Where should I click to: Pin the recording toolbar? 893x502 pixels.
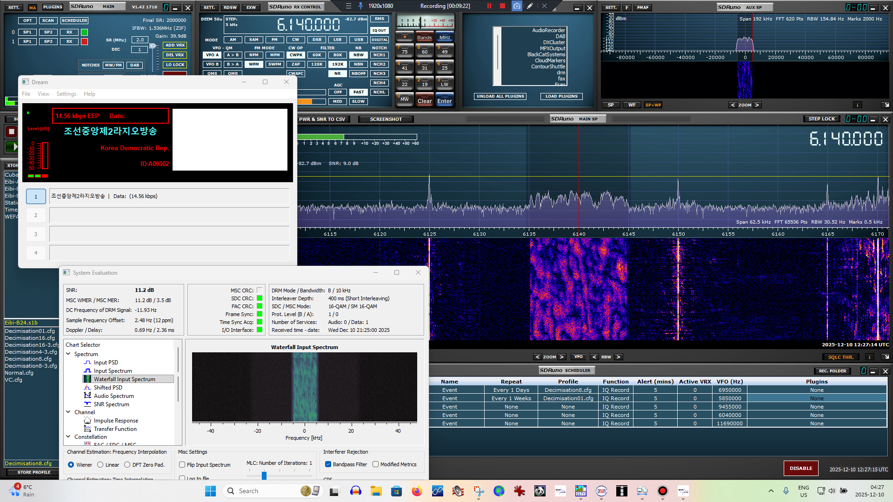tap(360, 6)
